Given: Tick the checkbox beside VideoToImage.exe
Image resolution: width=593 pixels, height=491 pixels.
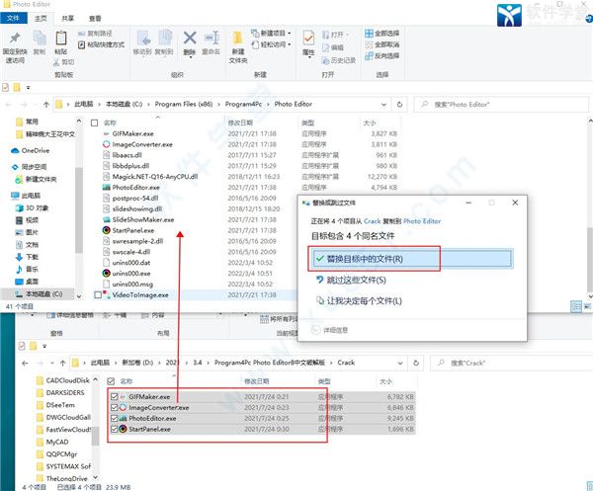Looking at the screenshot, I should click(x=98, y=294).
